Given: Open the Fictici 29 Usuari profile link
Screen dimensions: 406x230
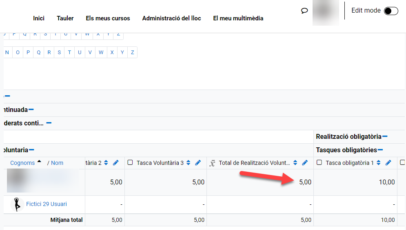Looking at the screenshot, I should (x=47, y=204).
